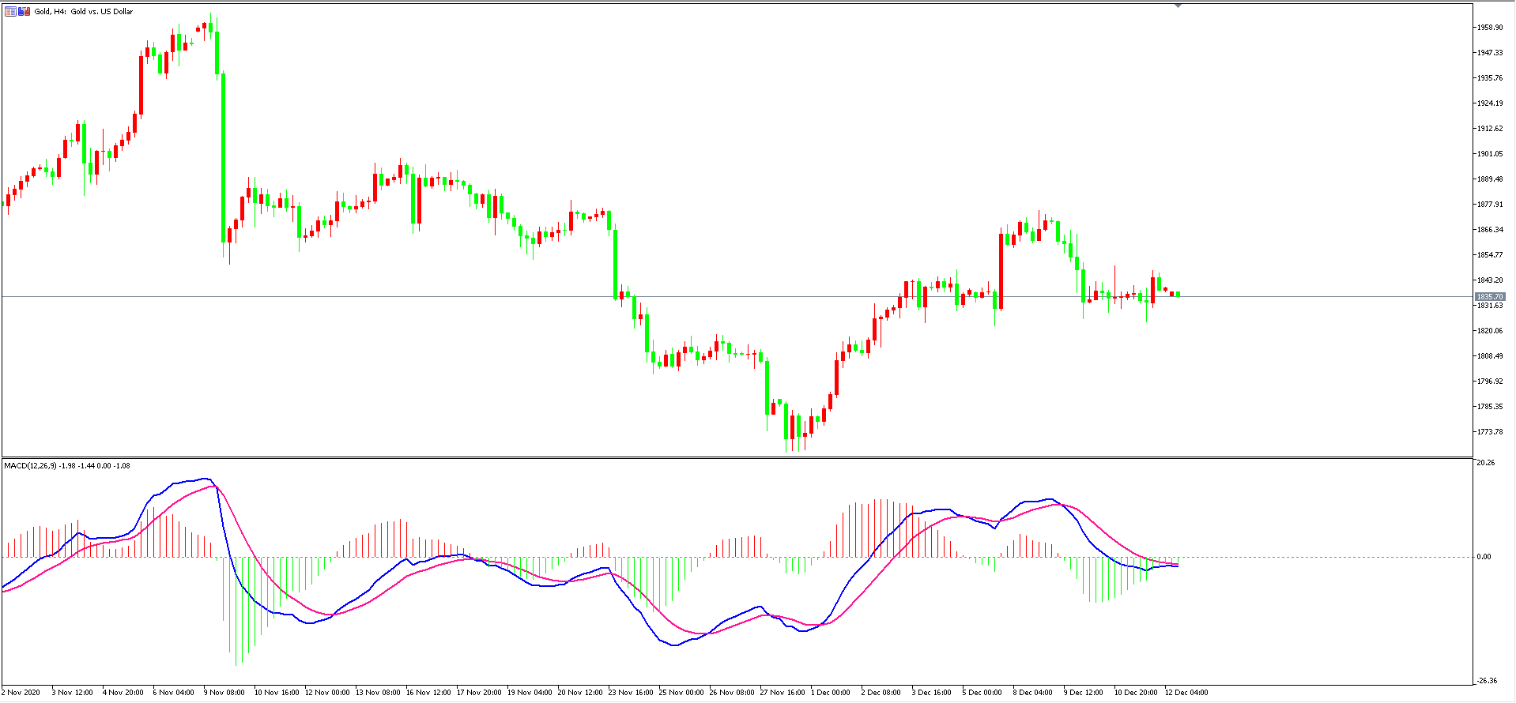Open the Depth of Market icon

pyautogui.click(x=25, y=12)
